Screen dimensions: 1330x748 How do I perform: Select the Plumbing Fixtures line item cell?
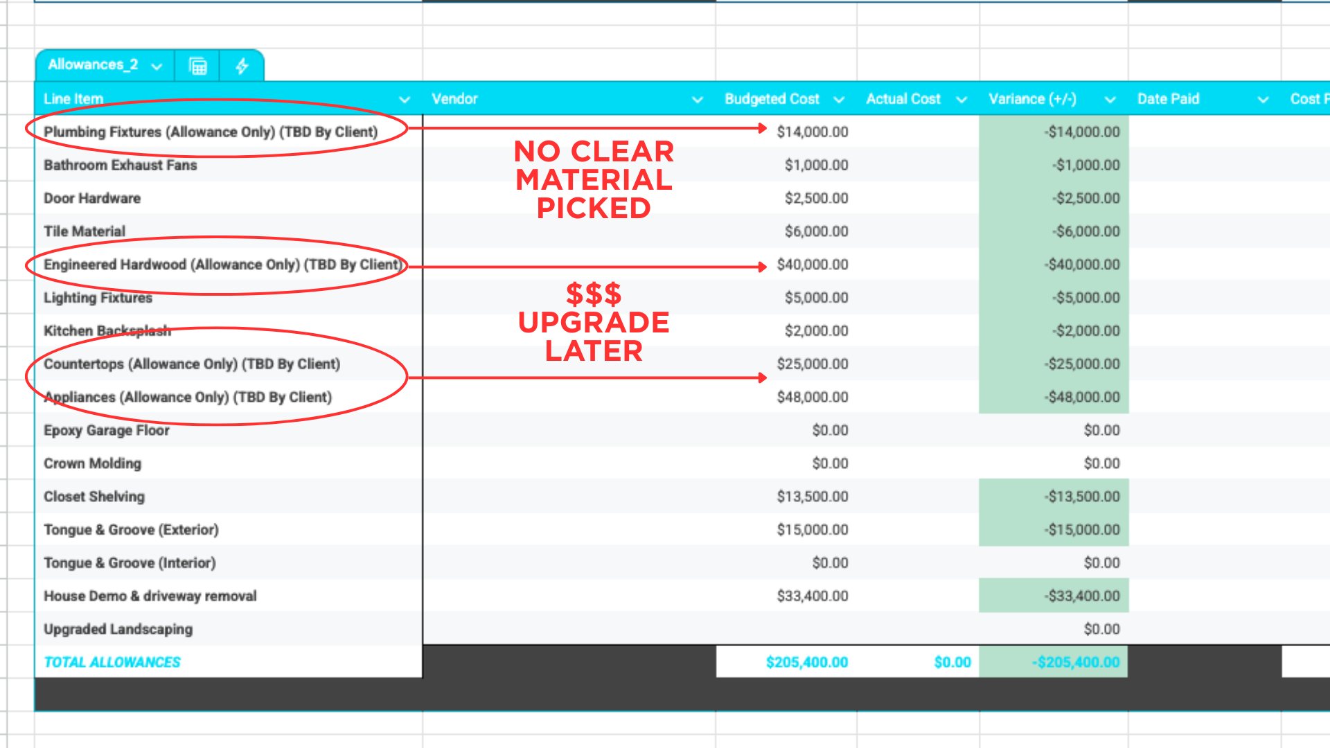click(x=211, y=132)
